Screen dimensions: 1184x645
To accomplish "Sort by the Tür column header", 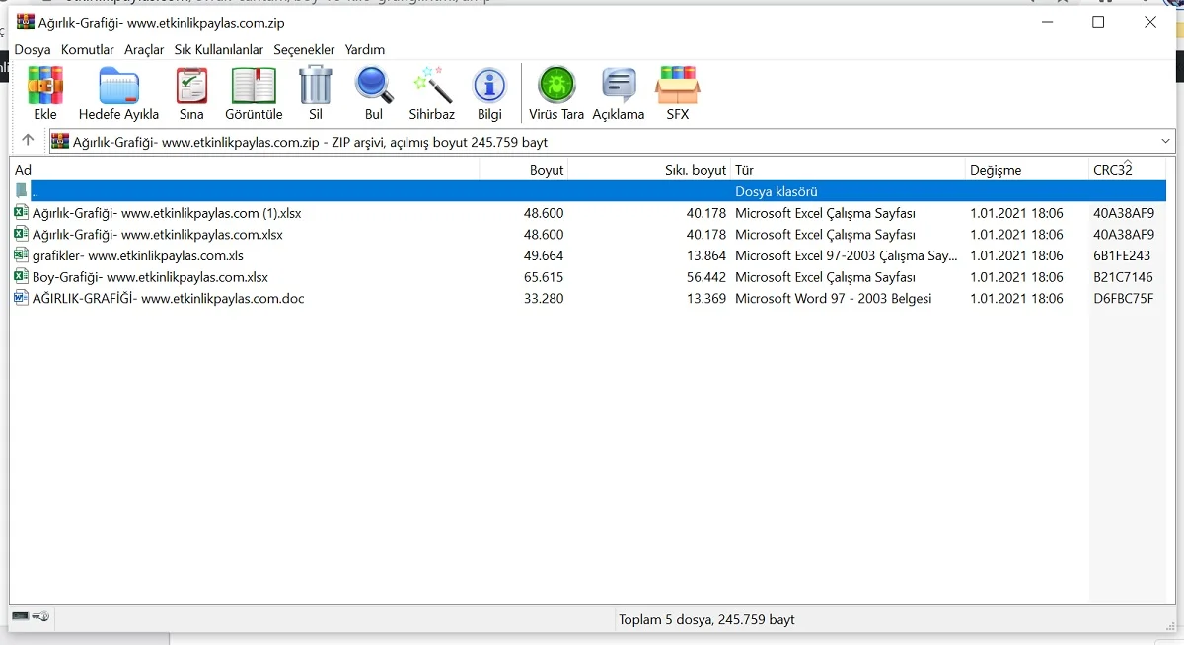I will [848, 170].
